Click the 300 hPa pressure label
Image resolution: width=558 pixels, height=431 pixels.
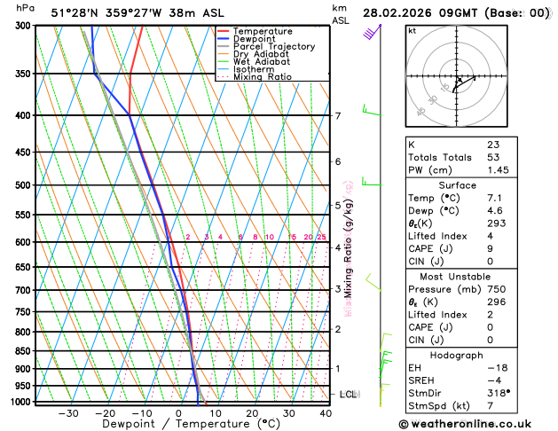(x=25, y=25)
